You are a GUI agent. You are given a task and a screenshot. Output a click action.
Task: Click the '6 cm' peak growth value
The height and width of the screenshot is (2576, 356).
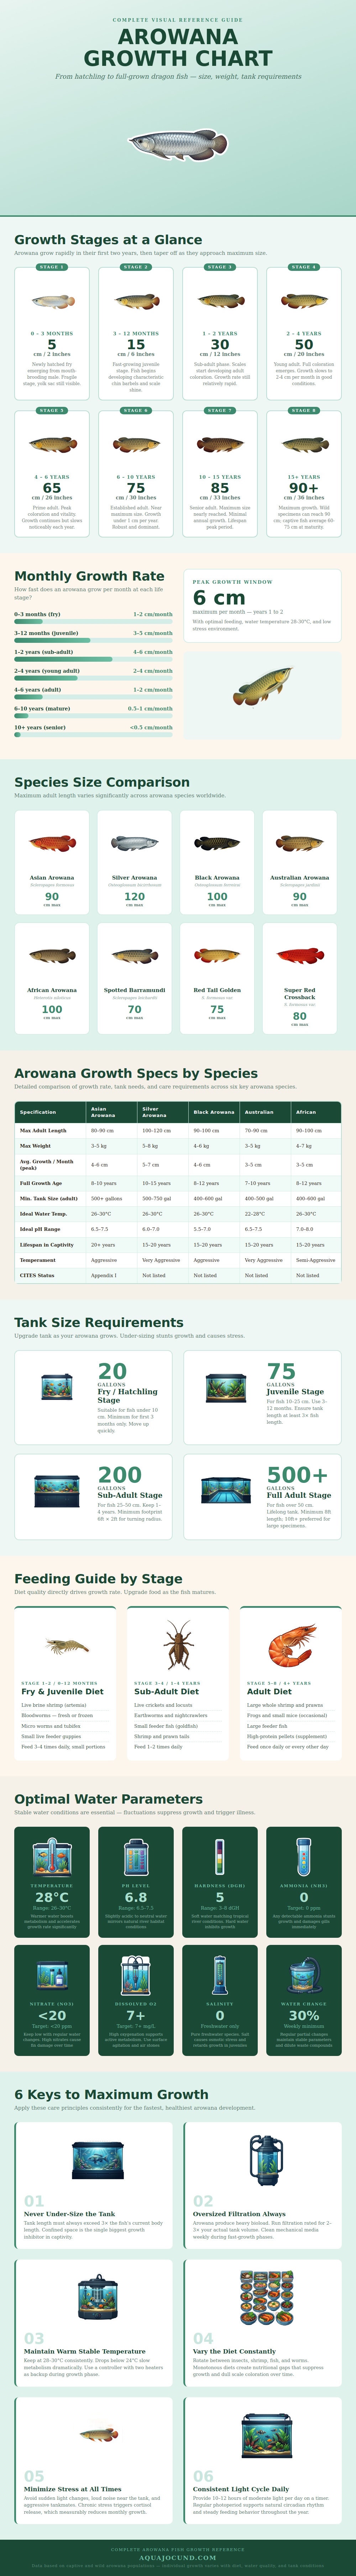point(219,598)
